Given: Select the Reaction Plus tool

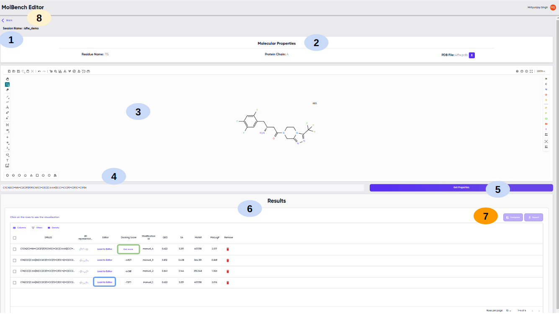Looking at the screenshot, I should click(7, 137).
